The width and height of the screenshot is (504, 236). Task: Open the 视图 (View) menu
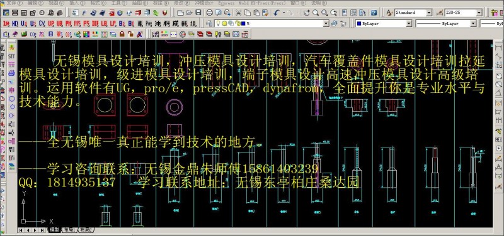click(x=56, y=3)
